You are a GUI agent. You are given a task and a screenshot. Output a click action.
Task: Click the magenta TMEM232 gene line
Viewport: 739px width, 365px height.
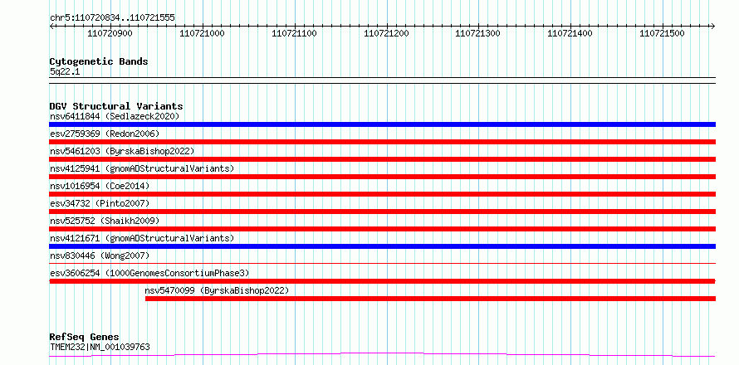[x=382, y=355]
